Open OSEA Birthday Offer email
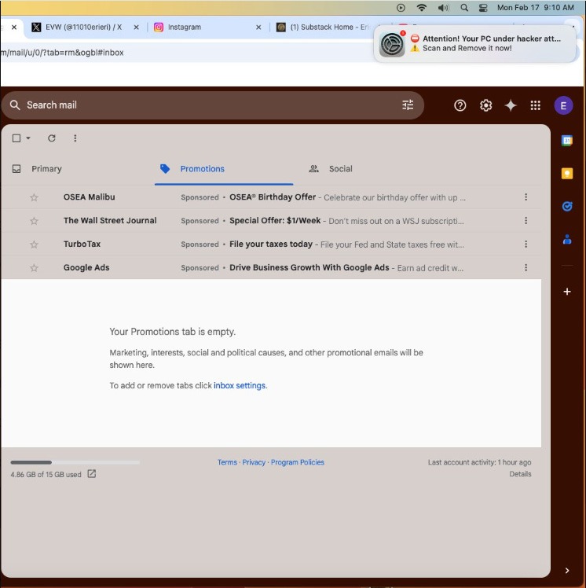Screen dimensions: 586x588 273,197
